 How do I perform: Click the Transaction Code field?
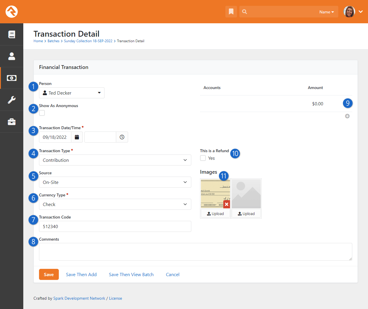pyautogui.click(x=115, y=226)
